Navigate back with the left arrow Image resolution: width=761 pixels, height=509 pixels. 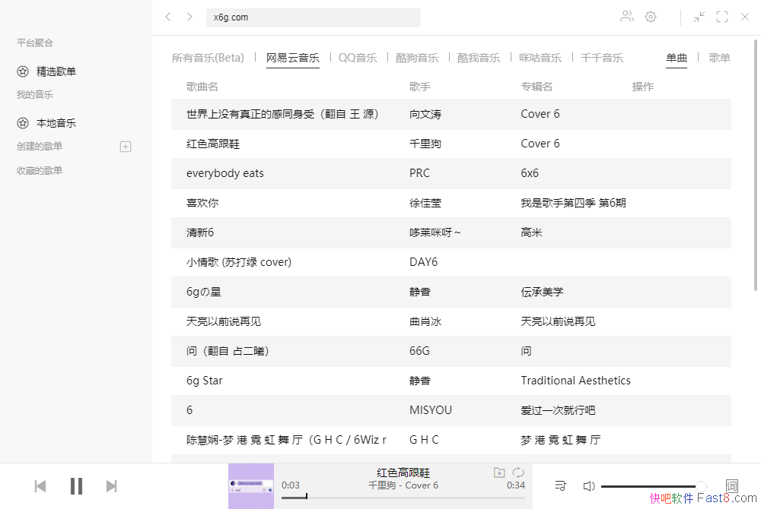point(168,17)
